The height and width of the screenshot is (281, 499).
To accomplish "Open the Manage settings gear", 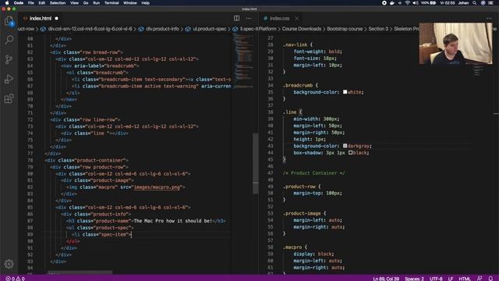I will tap(9, 264).
